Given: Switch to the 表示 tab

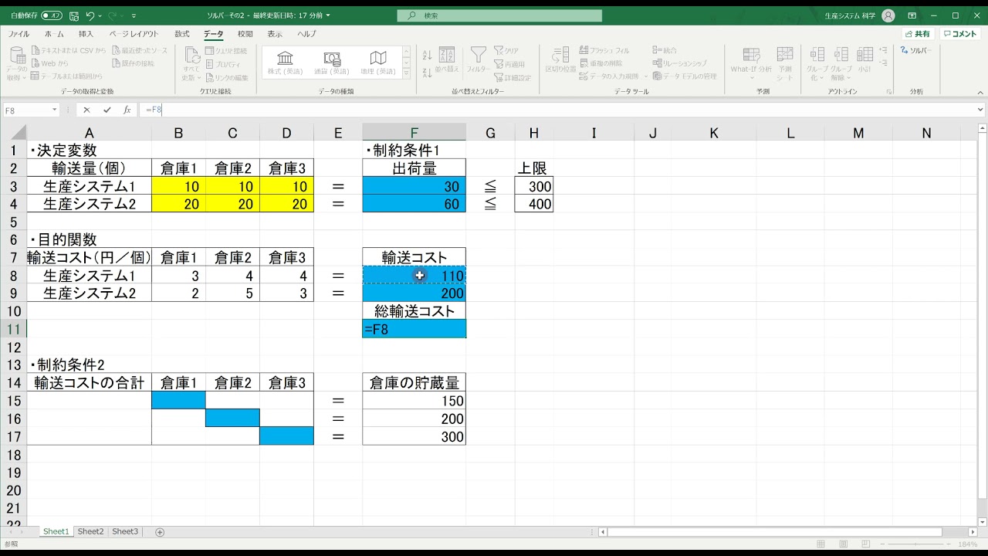Looking at the screenshot, I should [x=275, y=34].
